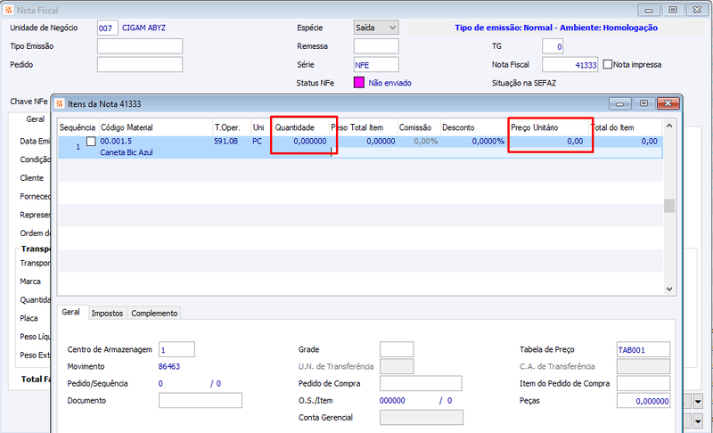Click the TG field showing 0
Viewport: 713px width, 433px height.
[553, 46]
